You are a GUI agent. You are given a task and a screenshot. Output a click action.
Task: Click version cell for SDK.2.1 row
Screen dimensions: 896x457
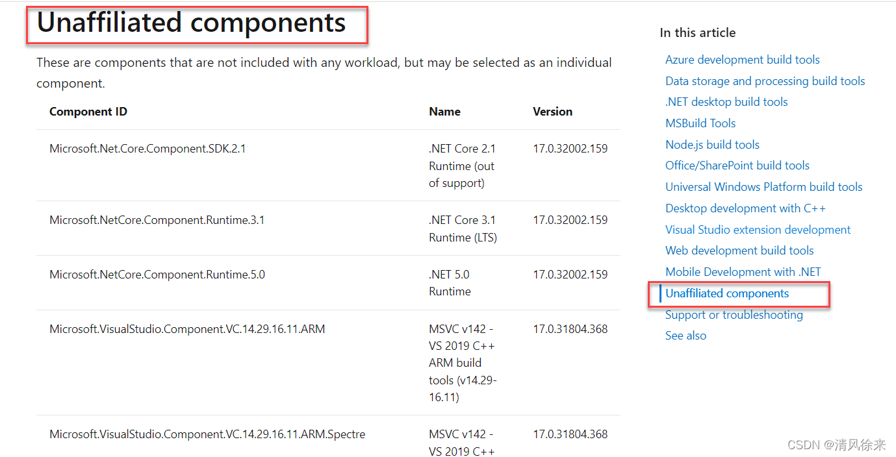(x=570, y=149)
